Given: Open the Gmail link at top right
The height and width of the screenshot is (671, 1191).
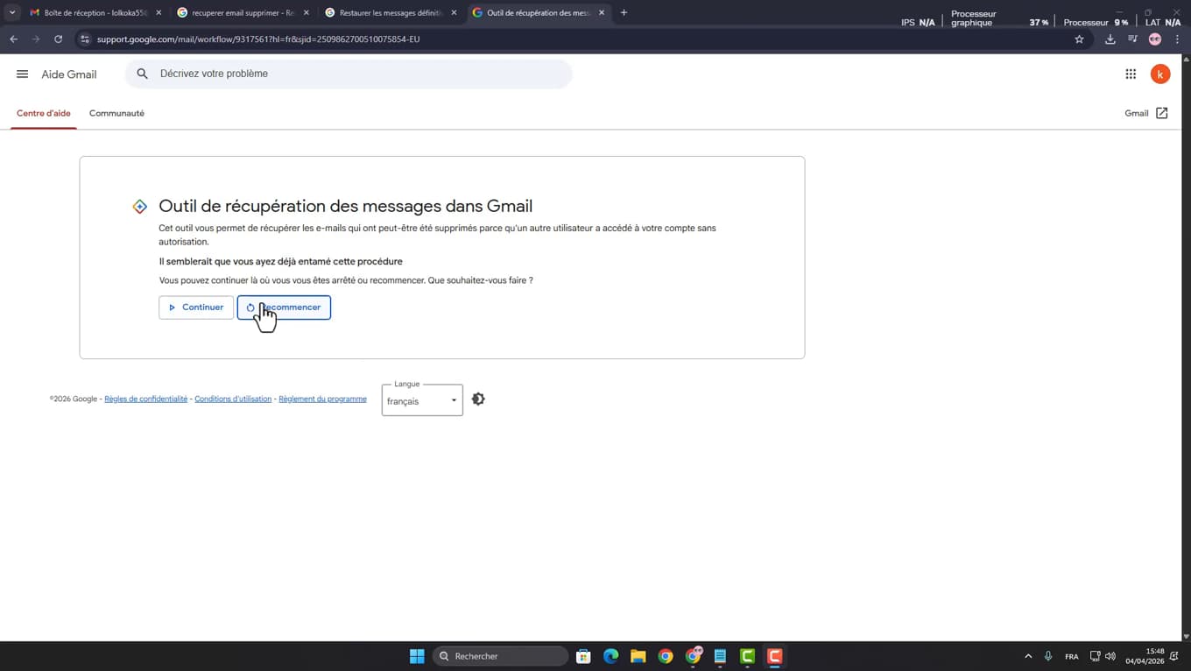Looking at the screenshot, I should (x=1137, y=113).
